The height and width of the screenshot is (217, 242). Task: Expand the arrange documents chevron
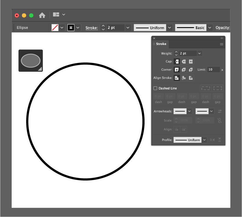(64, 14)
